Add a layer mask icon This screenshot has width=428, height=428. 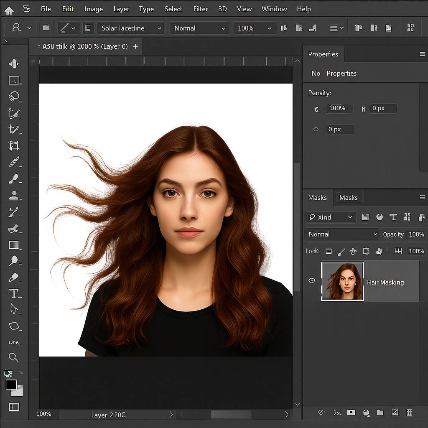(x=351, y=412)
